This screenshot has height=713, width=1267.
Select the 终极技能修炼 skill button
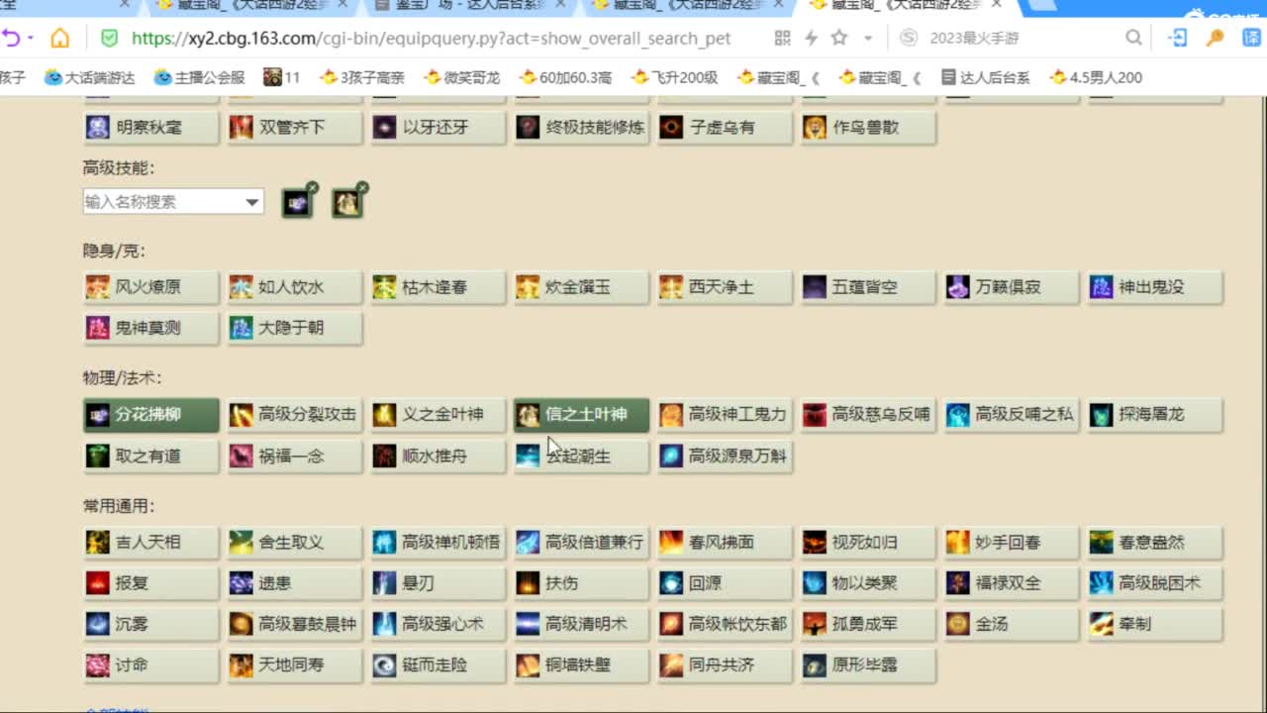(581, 128)
